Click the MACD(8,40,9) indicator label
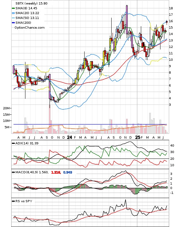This screenshot has width=182, height=227. (32, 172)
